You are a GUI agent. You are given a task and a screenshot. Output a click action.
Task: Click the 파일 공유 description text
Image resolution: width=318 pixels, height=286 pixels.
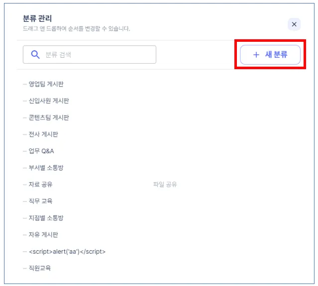click(165, 185)
